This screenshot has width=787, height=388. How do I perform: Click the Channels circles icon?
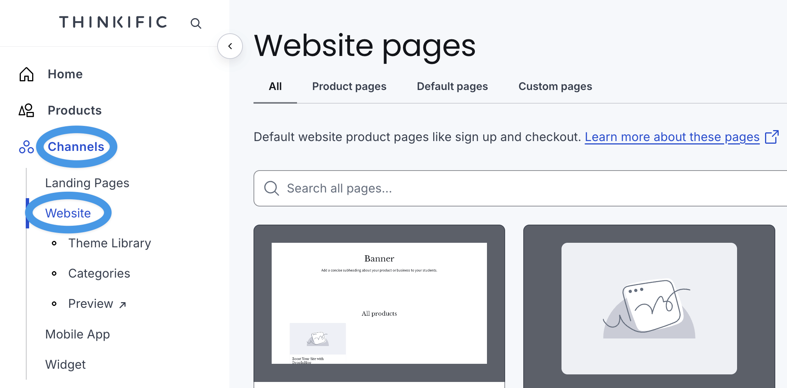point(26,147)
